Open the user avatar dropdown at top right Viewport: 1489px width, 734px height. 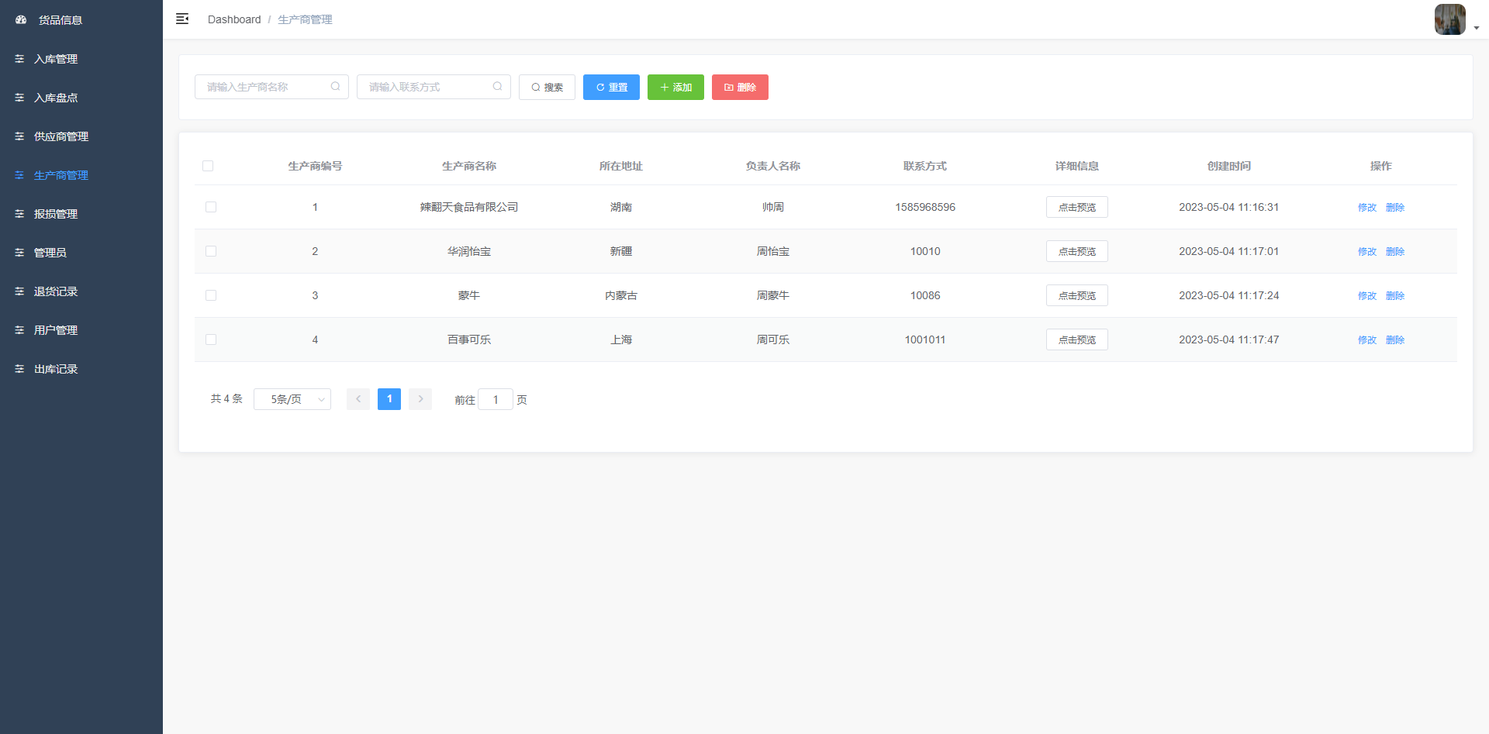click(x=1449, y=19)
